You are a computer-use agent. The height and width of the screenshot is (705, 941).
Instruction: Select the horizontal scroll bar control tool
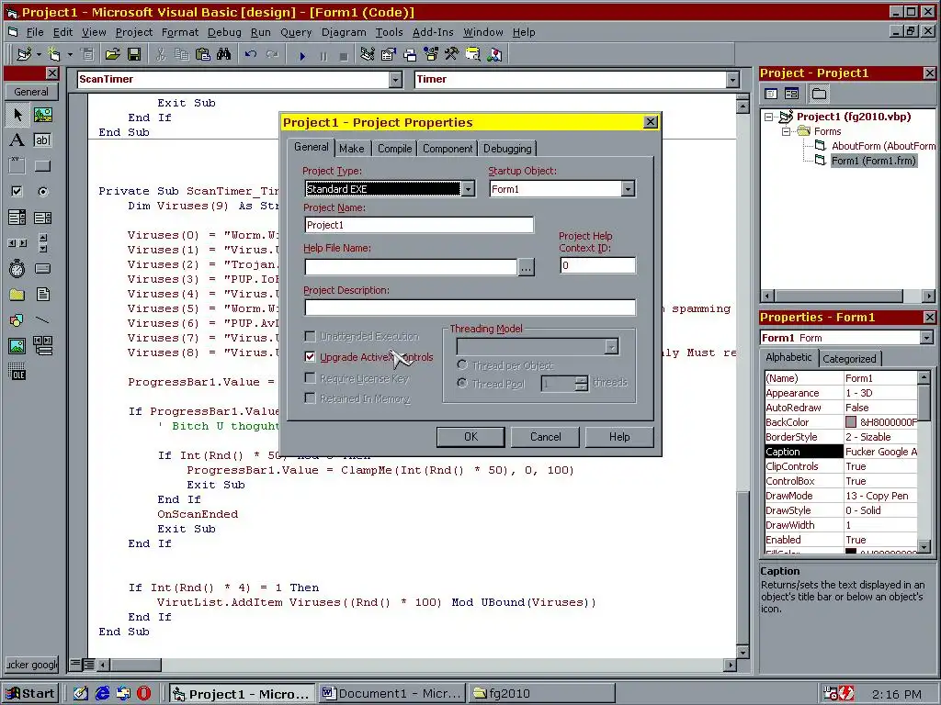tap(17, 243)
